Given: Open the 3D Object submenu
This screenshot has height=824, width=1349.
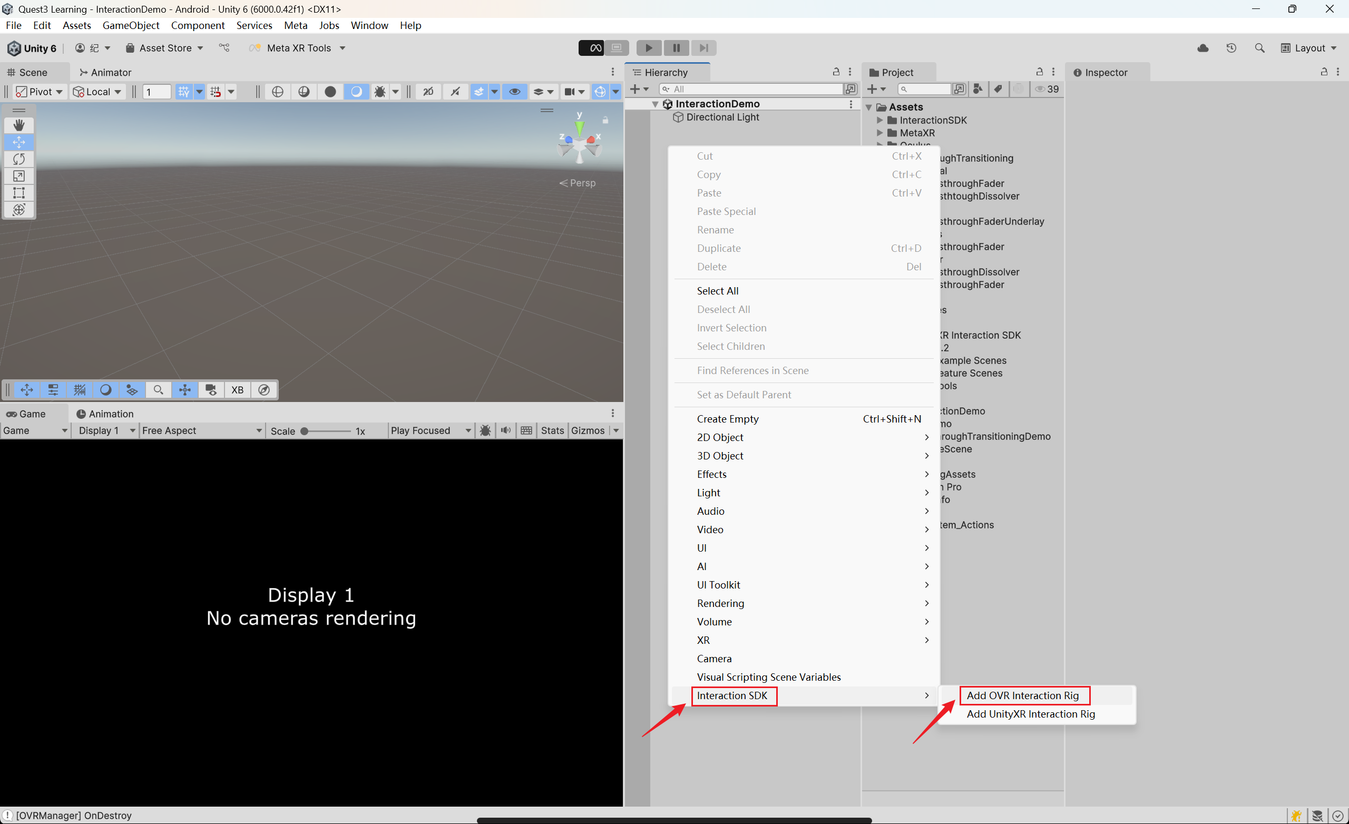Looking at the screenshot, I should (x=804, y=456).
